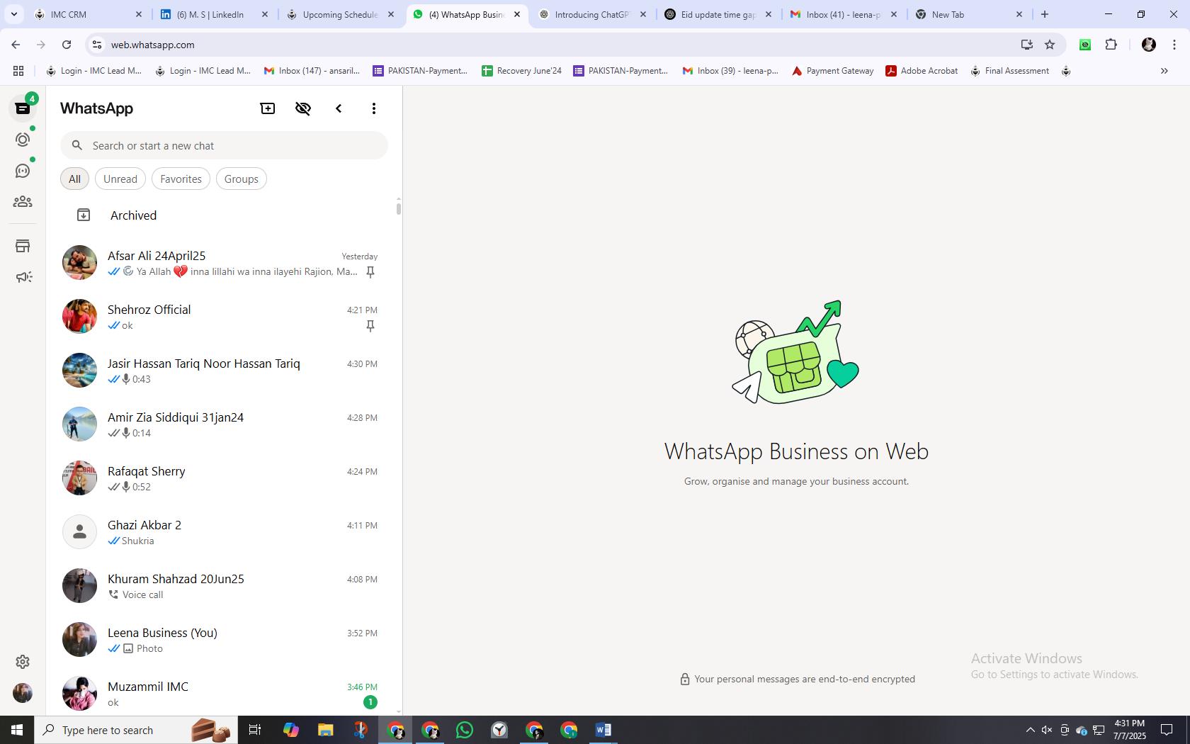
Task: Switch to Inbox (41) Gmail tab
Action: click(x=845, y=14)
